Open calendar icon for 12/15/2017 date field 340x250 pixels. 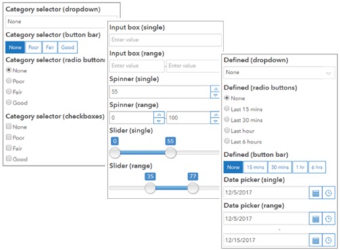pos(316,241)
